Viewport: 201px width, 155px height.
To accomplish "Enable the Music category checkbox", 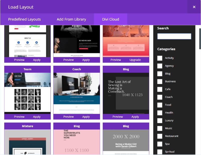I will [x=160, y=128].
